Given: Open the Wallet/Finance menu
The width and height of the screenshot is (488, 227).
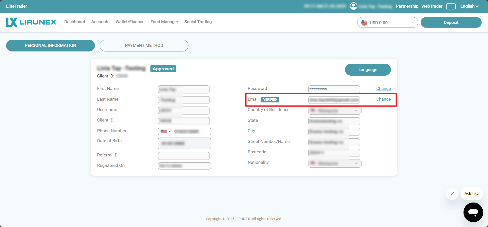Looking at the screenshot, I should coord(130,22).
